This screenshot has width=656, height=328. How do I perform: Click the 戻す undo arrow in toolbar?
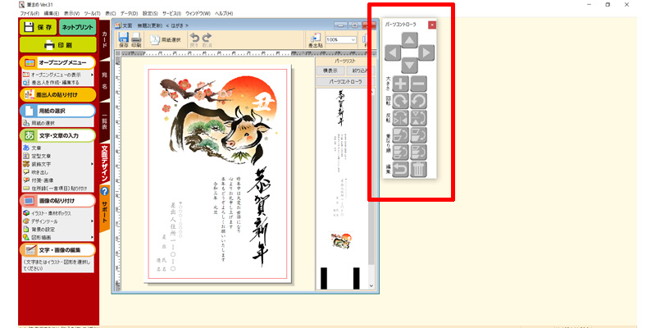pyautogui.click(x=195, y=39)
